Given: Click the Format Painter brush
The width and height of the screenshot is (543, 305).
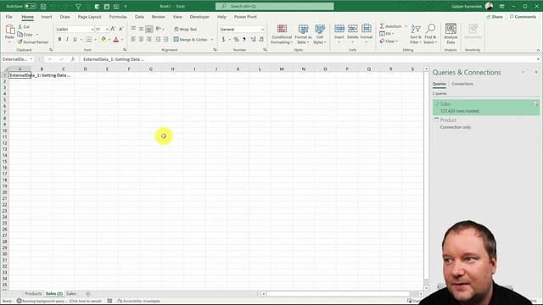Looking at the screenshot, I should pos(33,42).
